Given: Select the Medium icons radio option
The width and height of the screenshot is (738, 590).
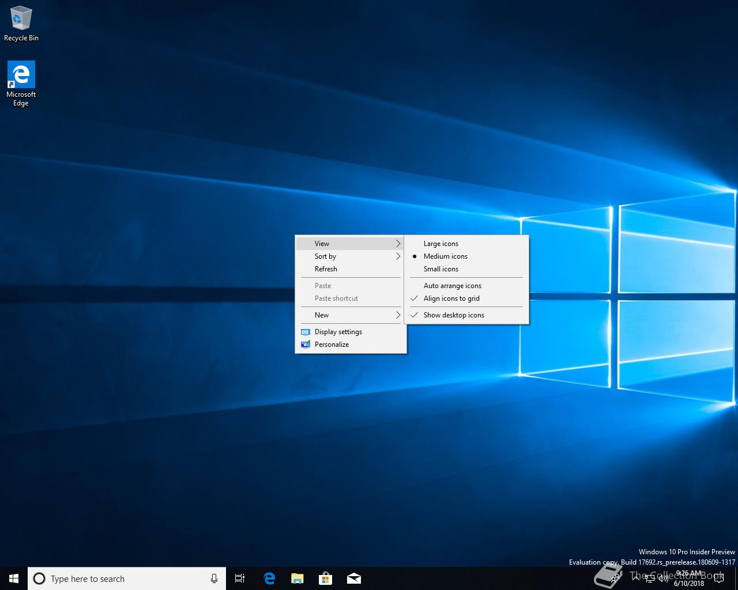Looking at the screenshot, I should [x=445, y=256].
